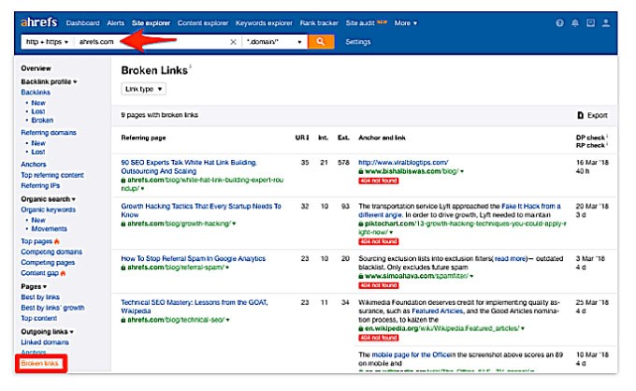
Task: Open Rank tracker
Action: pyautogui.click(x=319, y=23)
